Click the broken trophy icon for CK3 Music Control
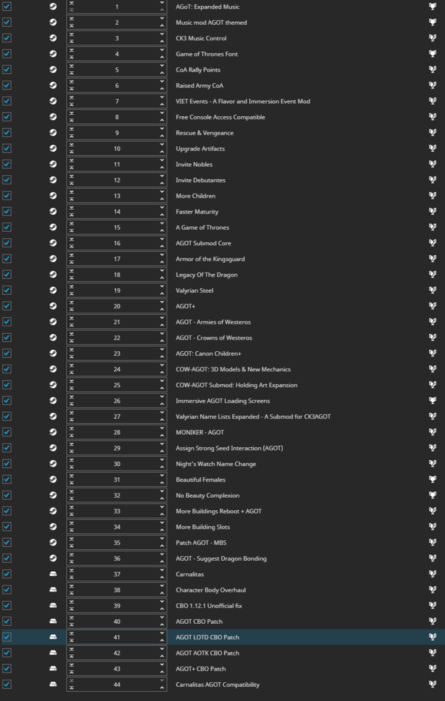Screen dimensions: 445x701 click(x=433, y=38)
